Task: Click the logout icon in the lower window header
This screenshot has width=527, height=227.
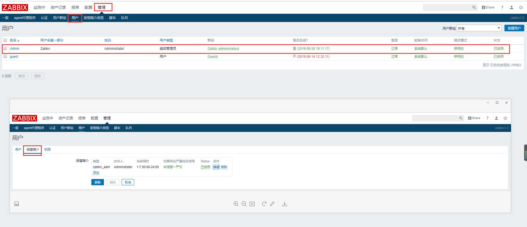Action: point(505,118)
